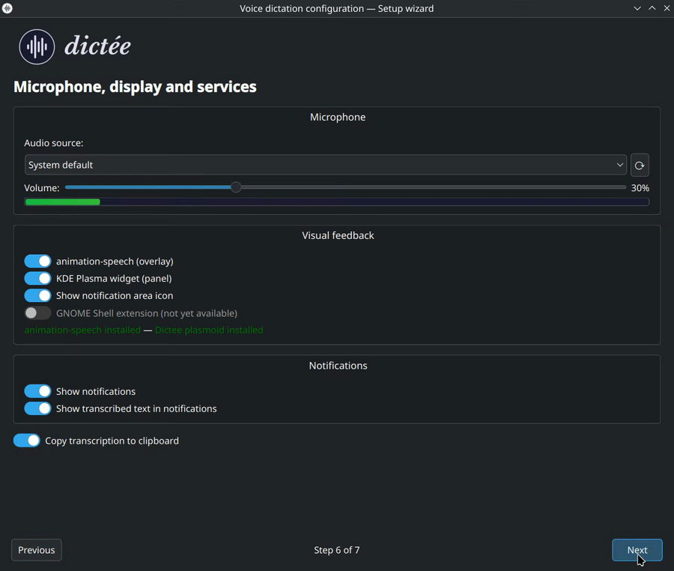Click the window title text
674x571 pixels.
336,8
